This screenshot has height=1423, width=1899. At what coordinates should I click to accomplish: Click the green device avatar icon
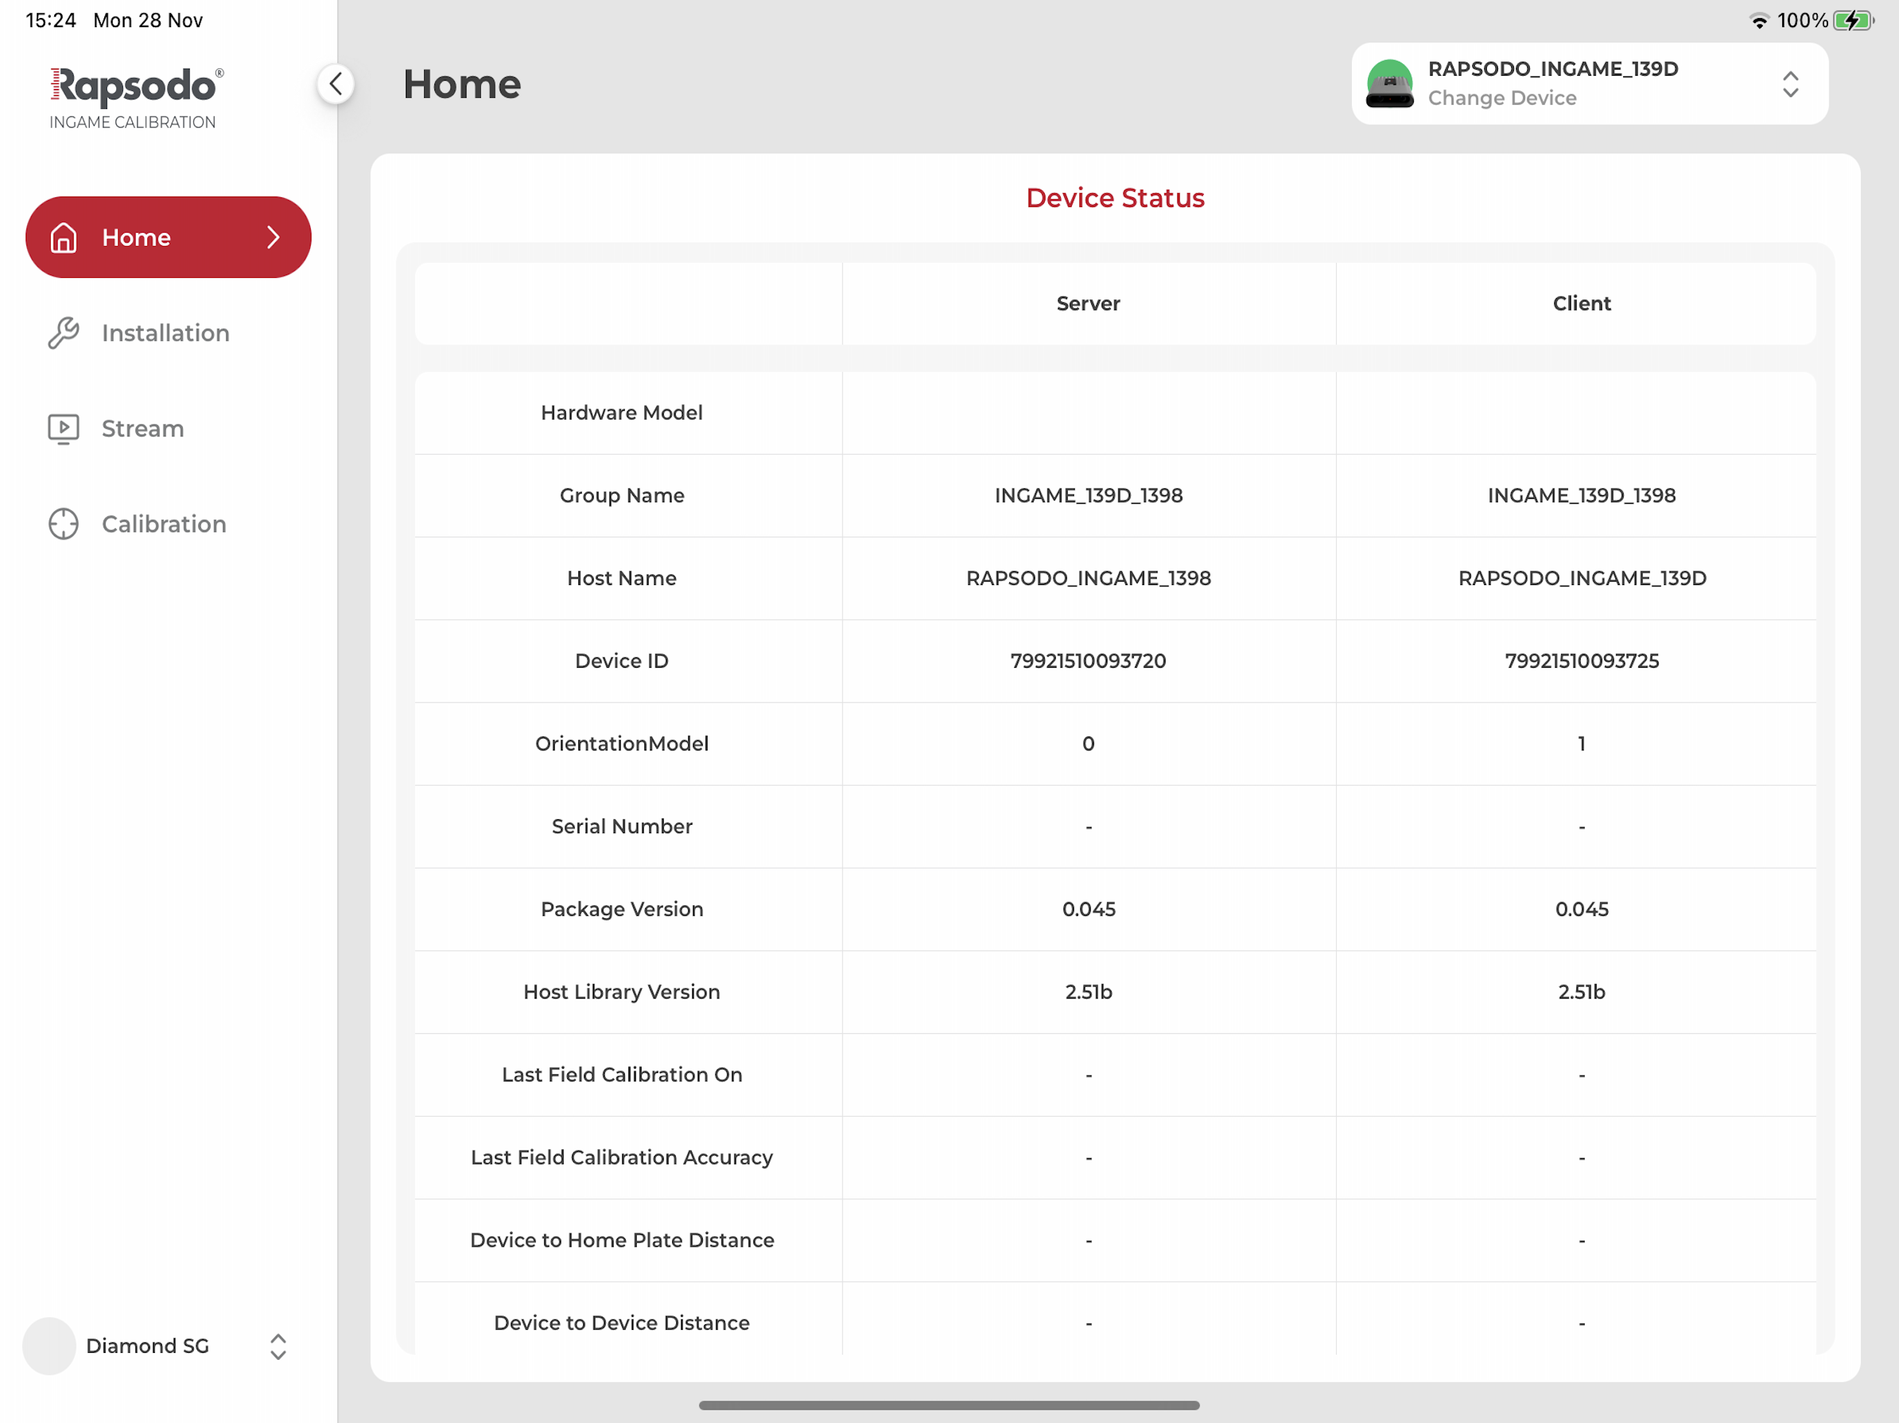[1390, 84]
